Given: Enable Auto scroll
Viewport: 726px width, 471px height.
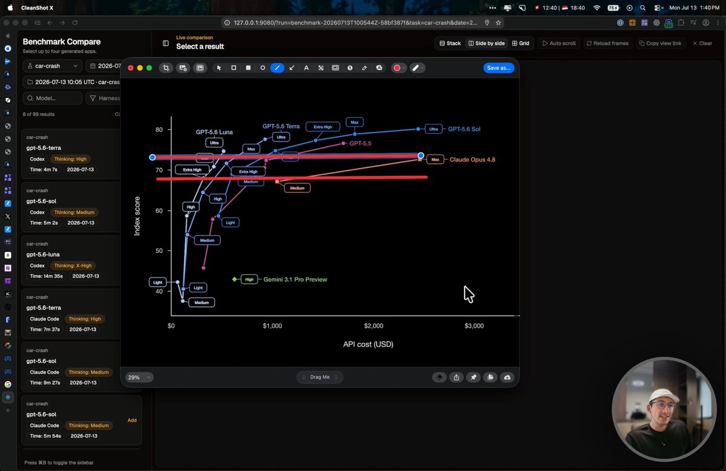Looking at the screenshot, I should [x=559, y=44].
